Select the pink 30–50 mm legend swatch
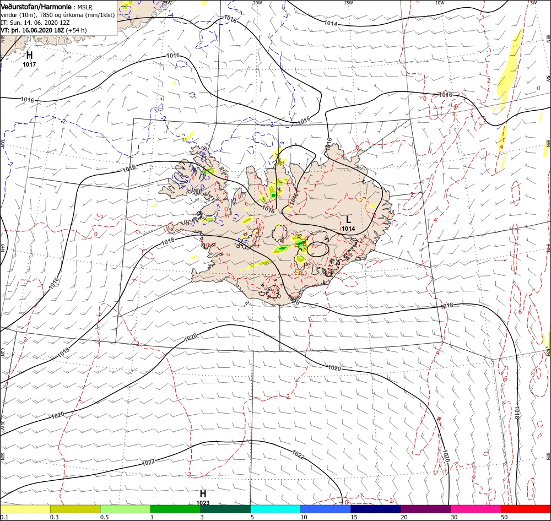This screenshot has width=551, height=521. pyautogui.click(x=476, y=509)
